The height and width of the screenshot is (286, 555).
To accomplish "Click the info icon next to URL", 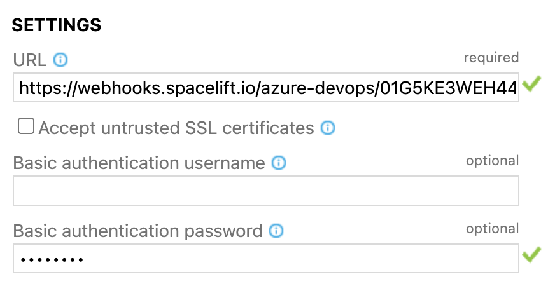I will (60, 60).
